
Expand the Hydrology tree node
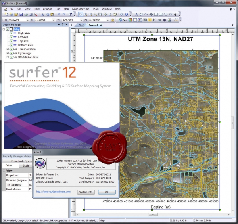tap(8, 53)
